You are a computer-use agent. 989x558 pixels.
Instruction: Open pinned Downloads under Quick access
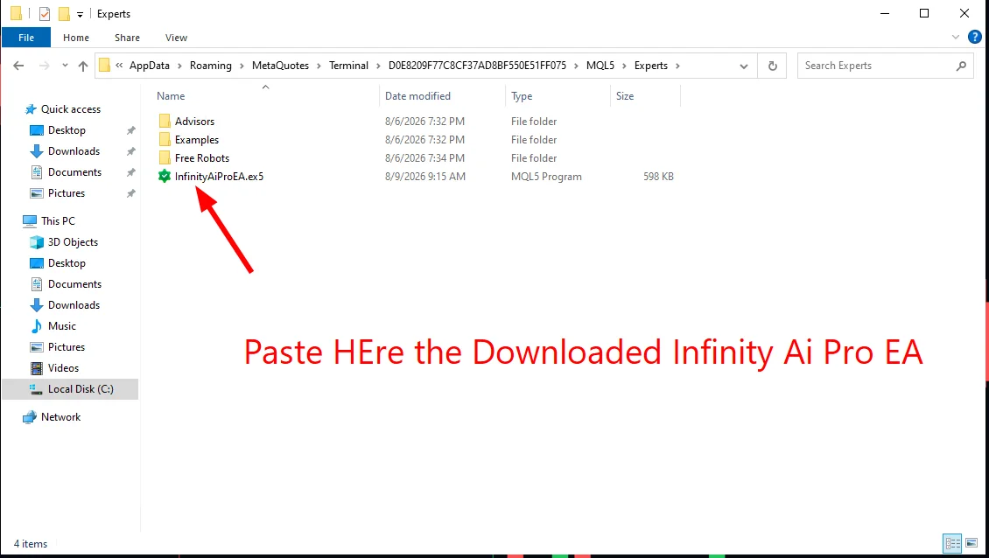pyautogui.click(x=74, y=151)
